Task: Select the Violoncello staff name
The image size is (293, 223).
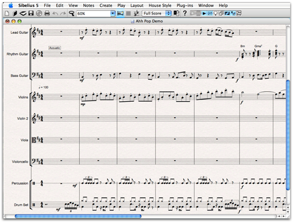Action: click(x=20, y=162)
